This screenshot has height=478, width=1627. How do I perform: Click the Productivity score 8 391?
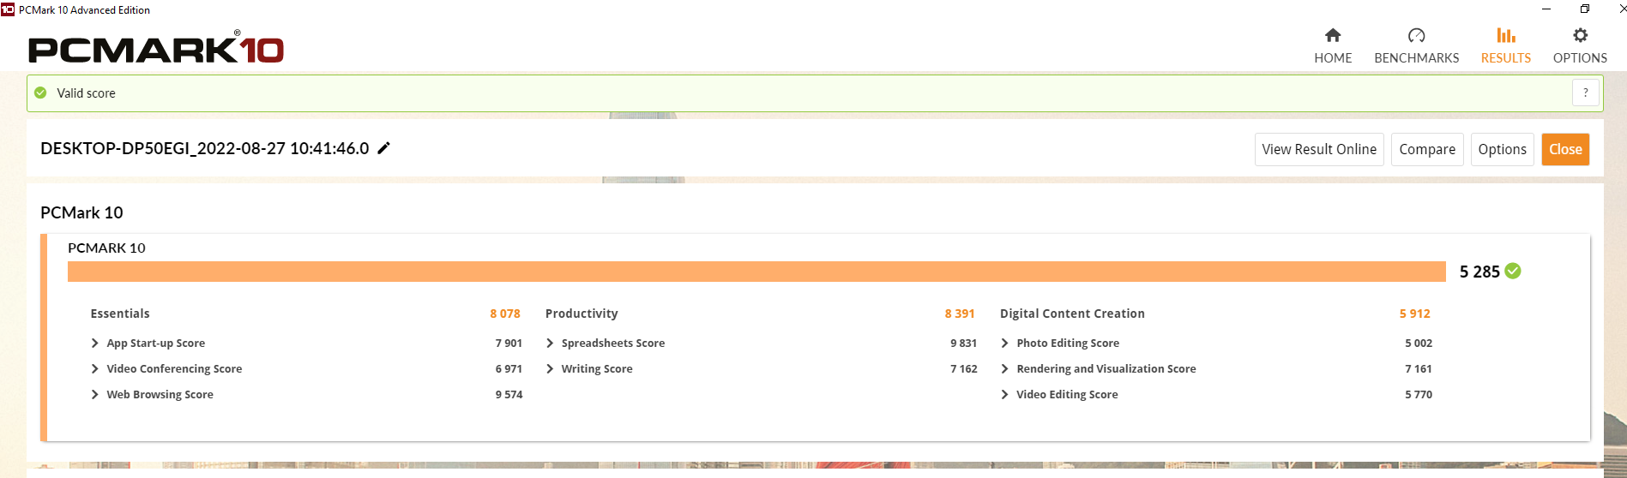[x=960, y=314]
